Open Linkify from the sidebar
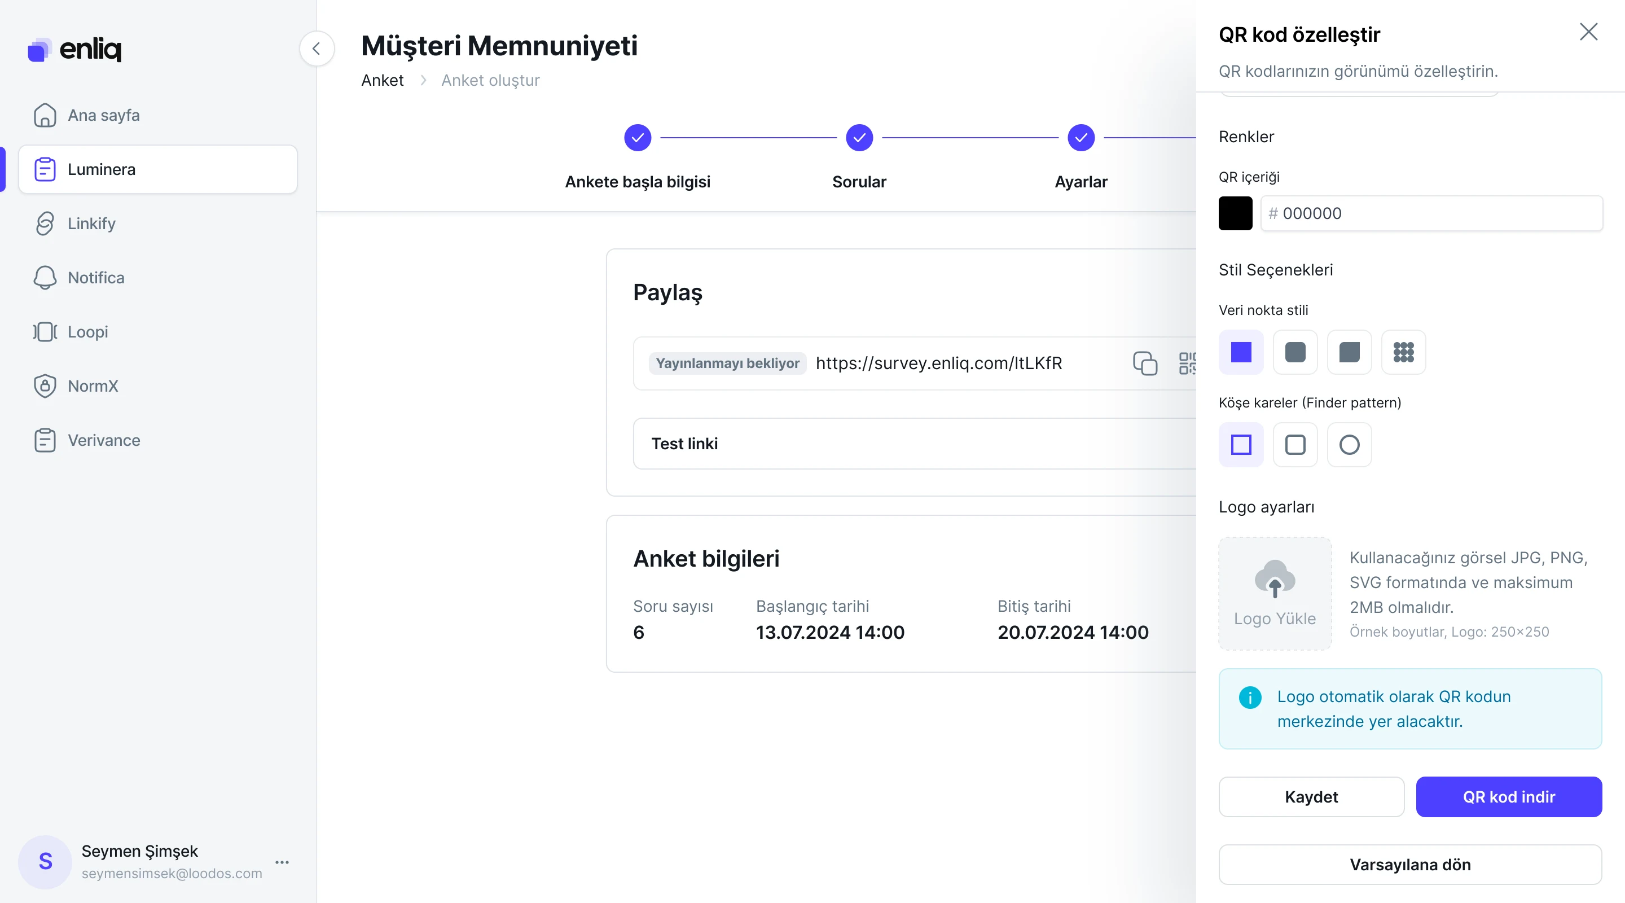The height and width of the screenshot is (903, 1625). (x=158, y=223)
